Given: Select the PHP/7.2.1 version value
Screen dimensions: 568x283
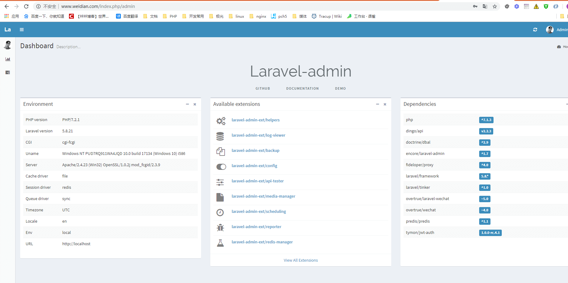Looking at the screenshot, I should point(71,120).
